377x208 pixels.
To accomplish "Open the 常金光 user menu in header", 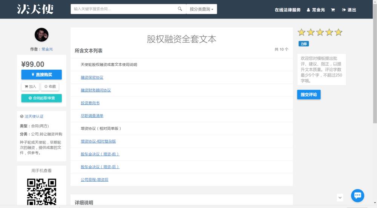I will point(316,10).
